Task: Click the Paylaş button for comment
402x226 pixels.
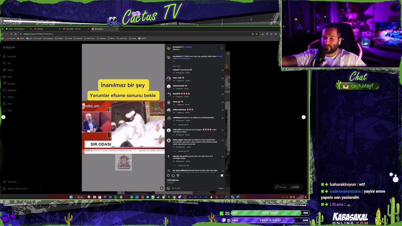Action: (x=221, y=188)
